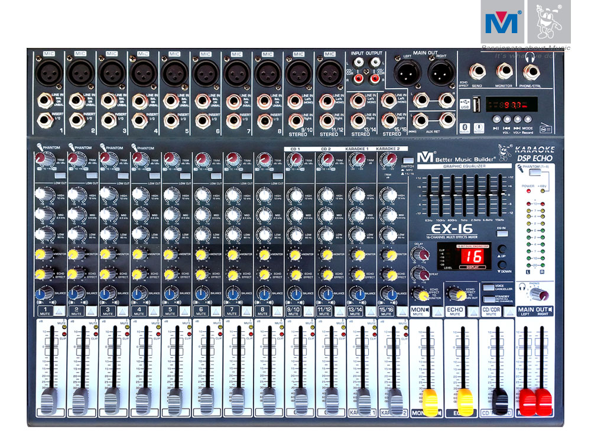The width and height of the screenshot is (591, 433).
Task: Toggle channel 5 LOW CUT button
Action: coord(184,176)
